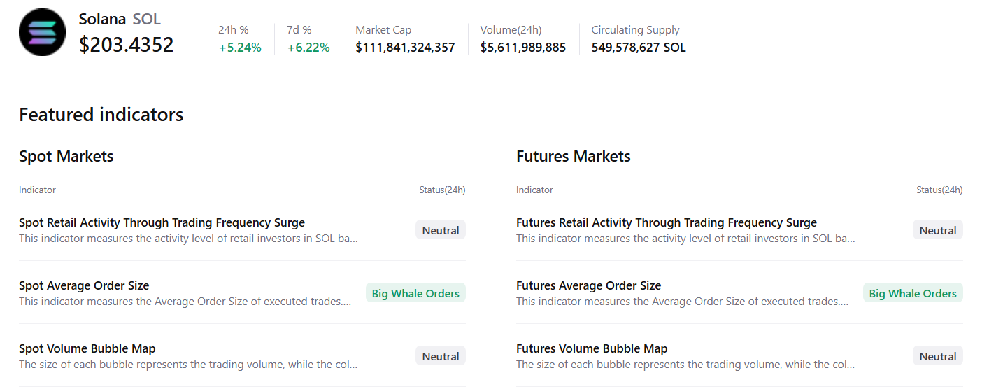Open the Spot Volume Bubble Map indicator
The width and height of the screenshot is (989, 389).
coord(87,349)
